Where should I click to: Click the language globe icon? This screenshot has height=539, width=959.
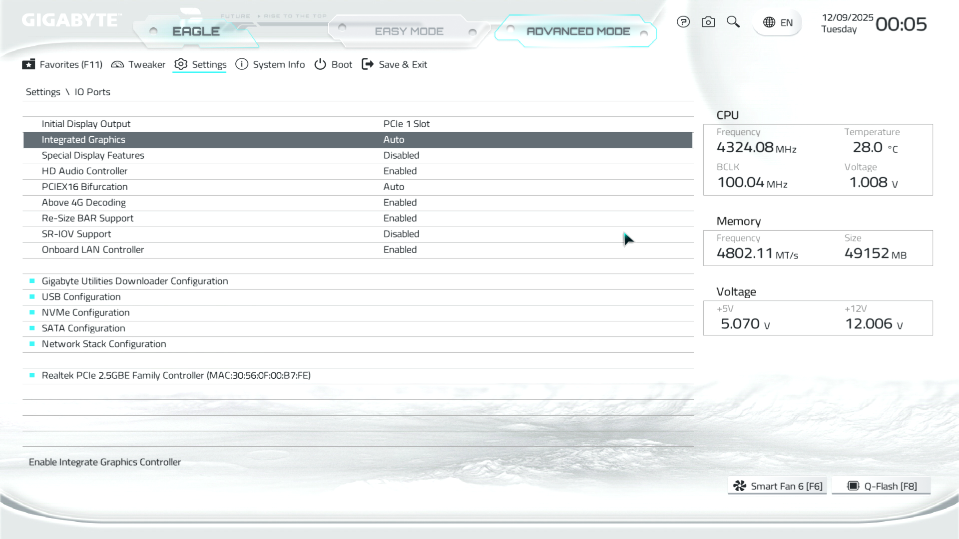(x=769, y=22)
